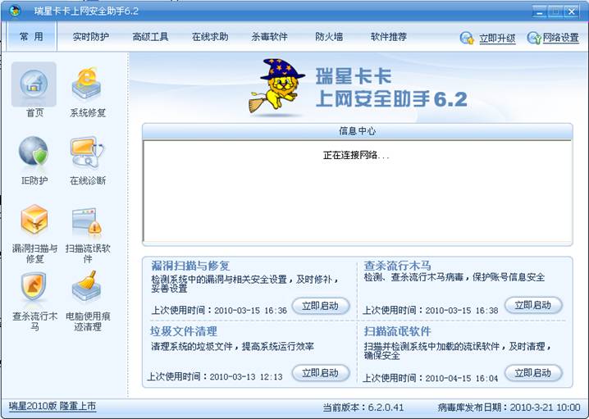Viewport: 589px width, 419px height.
Task: Click the 当前版本：6.2.0.41 status text
Action: [363, 408]
